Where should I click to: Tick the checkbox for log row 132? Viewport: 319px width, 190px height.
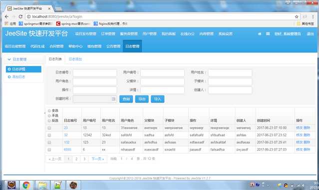point(49,142)
